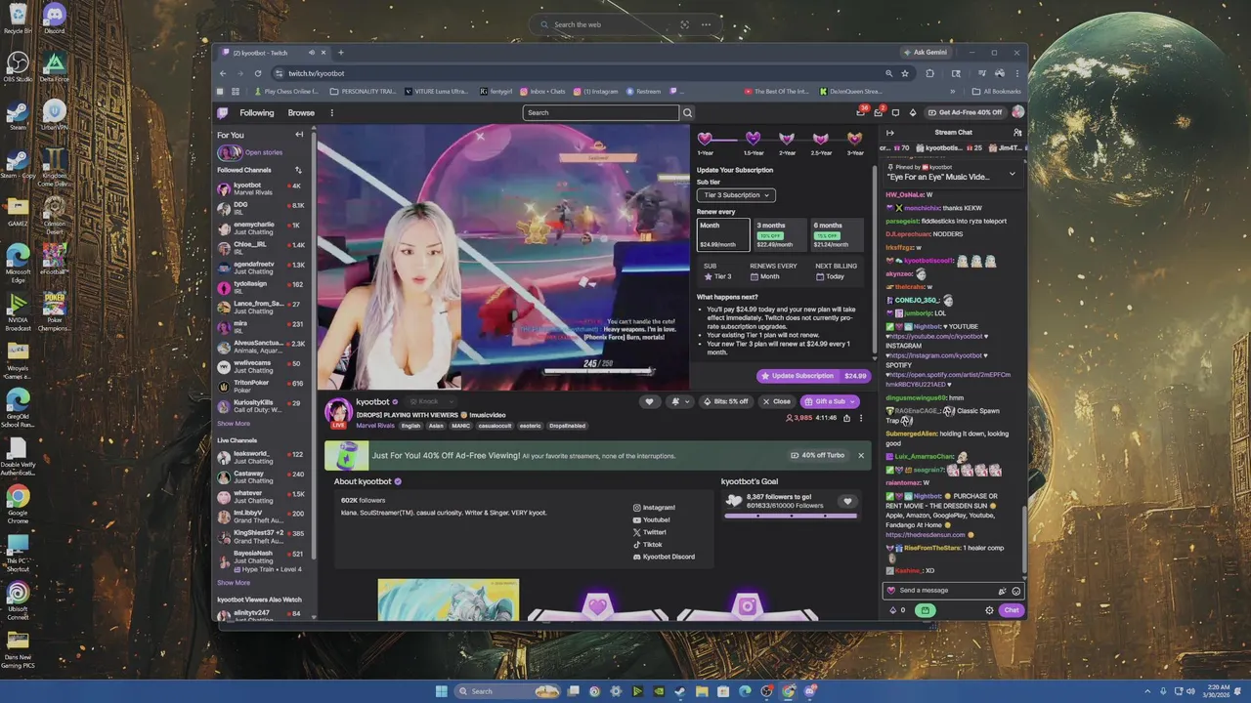1251x703 pixels.
Task: Collapse the Stream Chat panel arrow
Action: pyautogui.click(x=889, y=133)
